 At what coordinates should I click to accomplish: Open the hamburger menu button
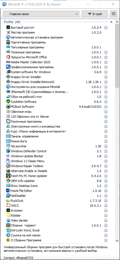(x=114, y=14)
